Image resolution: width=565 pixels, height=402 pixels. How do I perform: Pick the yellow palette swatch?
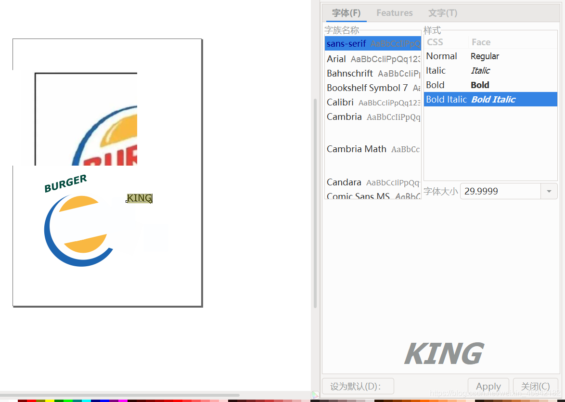click(50, 401)
